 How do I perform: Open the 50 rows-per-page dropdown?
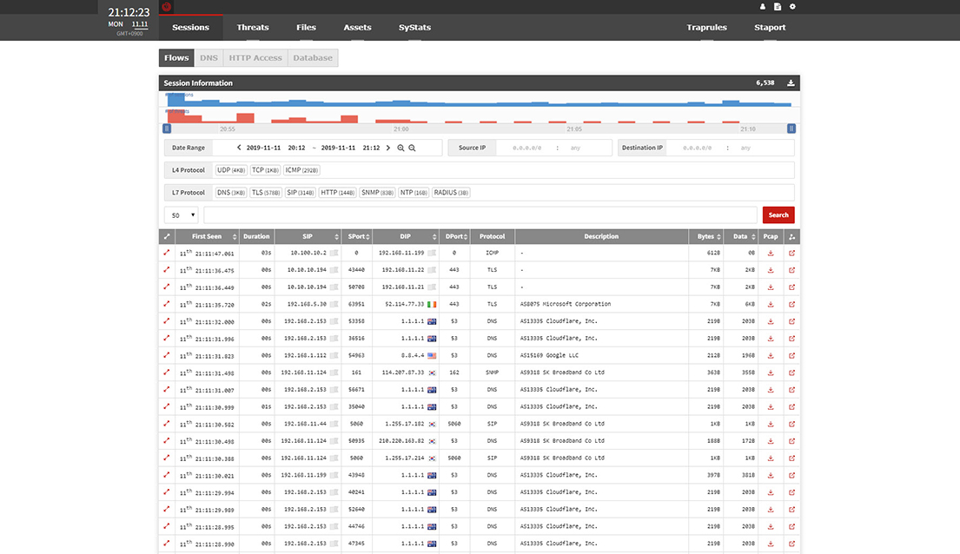(x=182, y=214)
